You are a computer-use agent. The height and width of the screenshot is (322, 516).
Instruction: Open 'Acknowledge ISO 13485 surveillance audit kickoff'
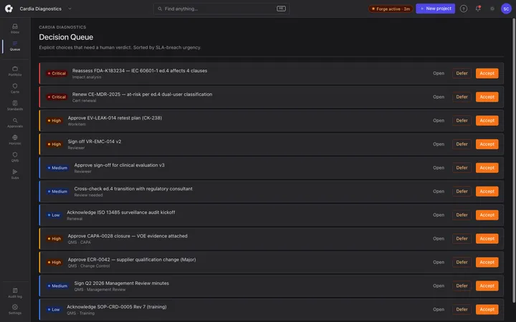[x=121, y=213]
